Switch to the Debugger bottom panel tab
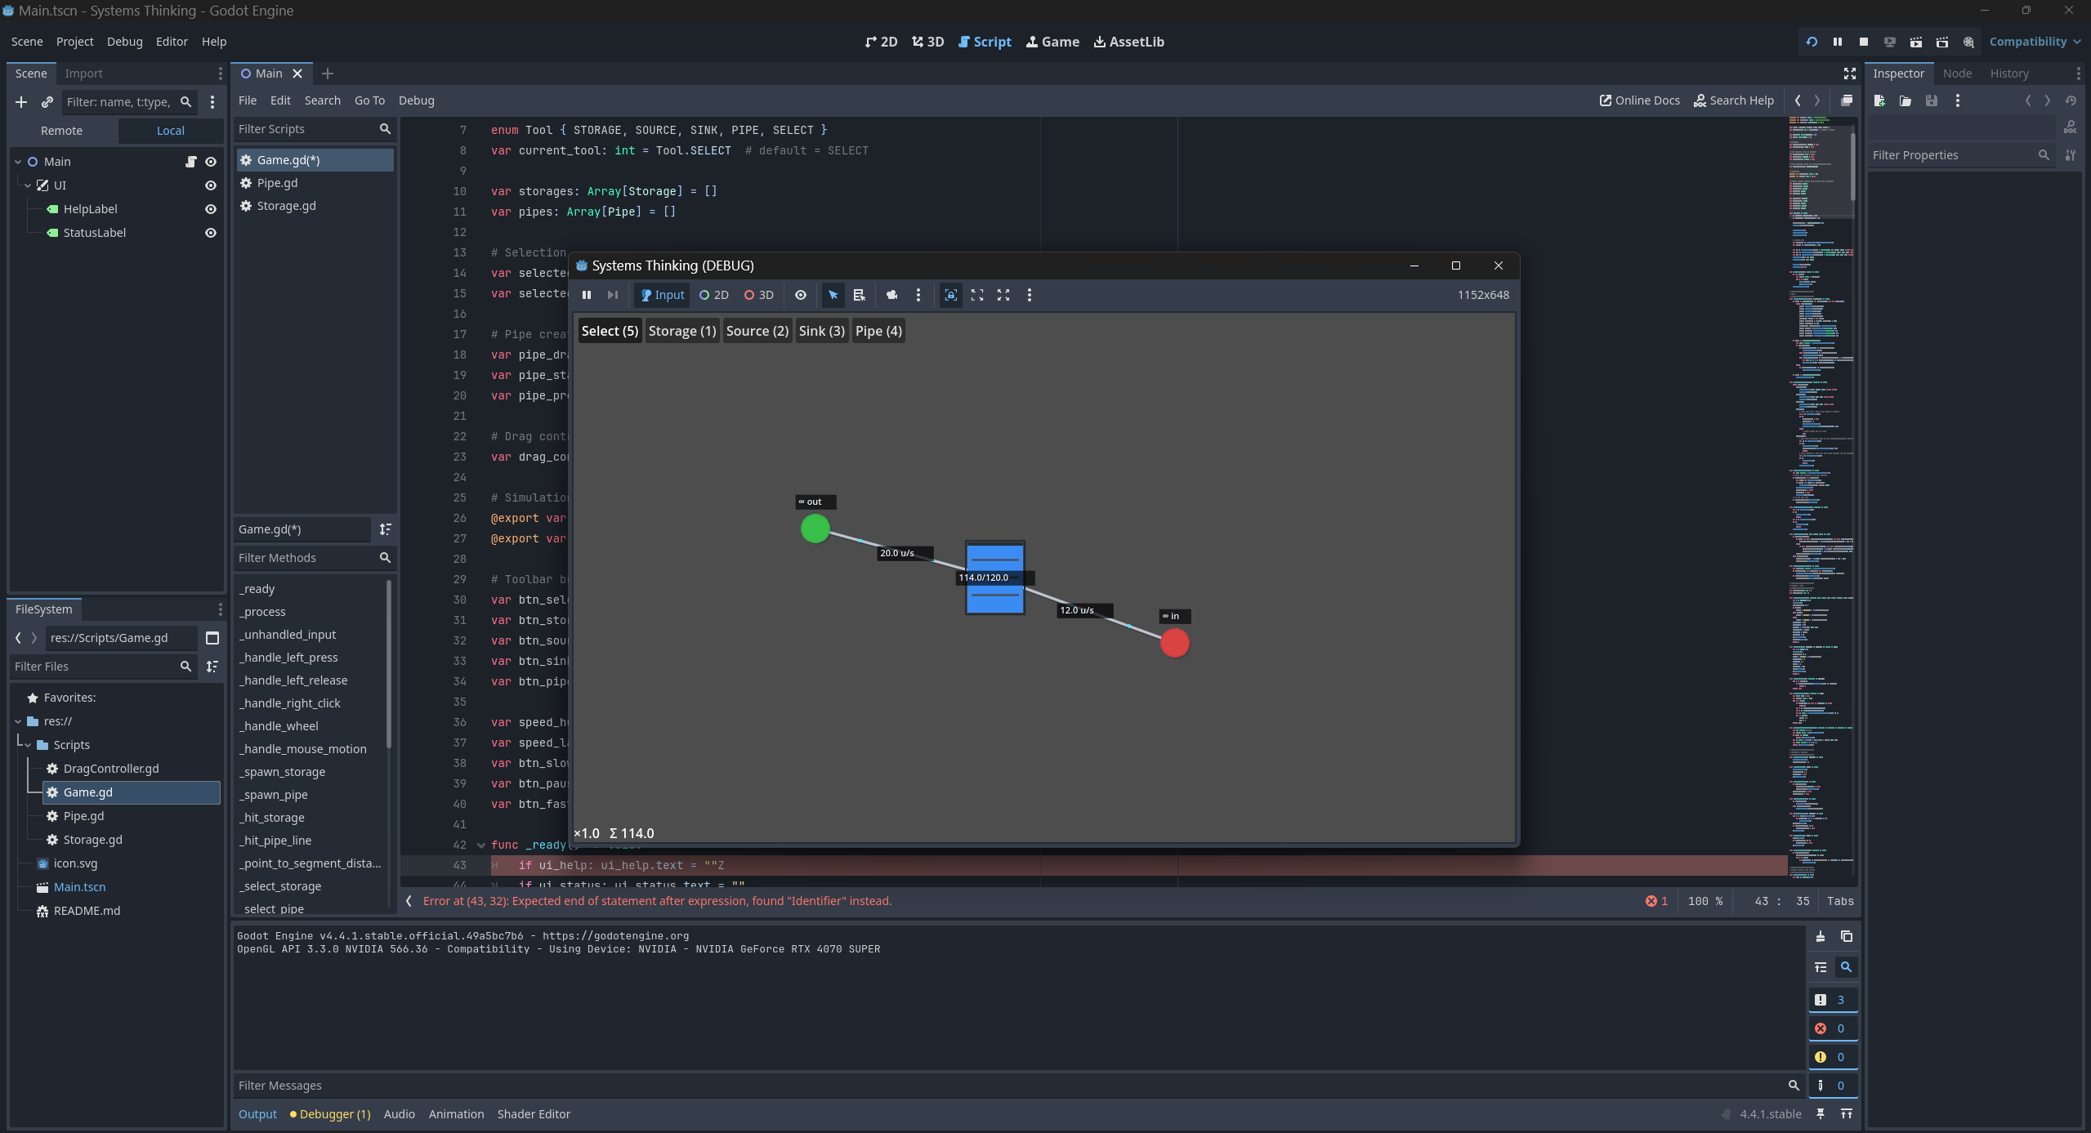 point(330,1114)
